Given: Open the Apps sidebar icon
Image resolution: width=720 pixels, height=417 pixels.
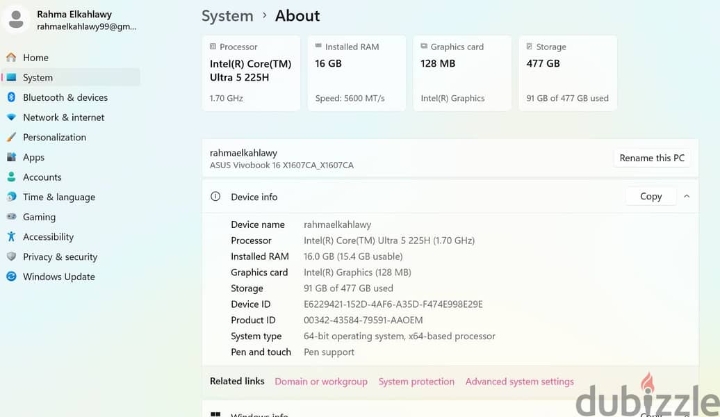Looking at the screenshot, I should [12, 157].
